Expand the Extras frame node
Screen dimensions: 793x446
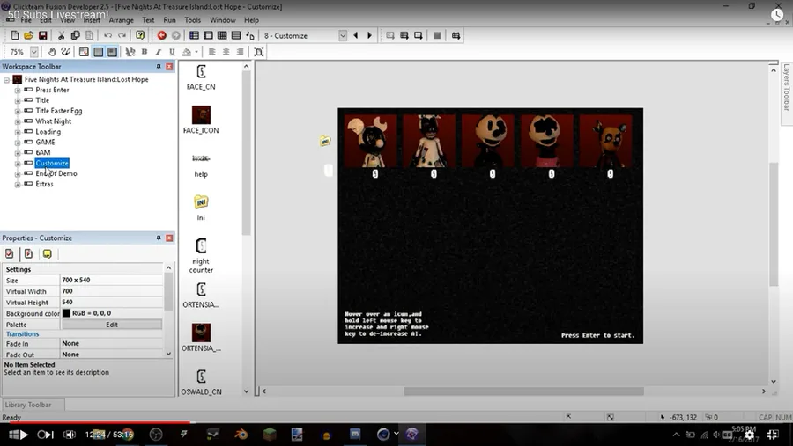tap(18, 185)
